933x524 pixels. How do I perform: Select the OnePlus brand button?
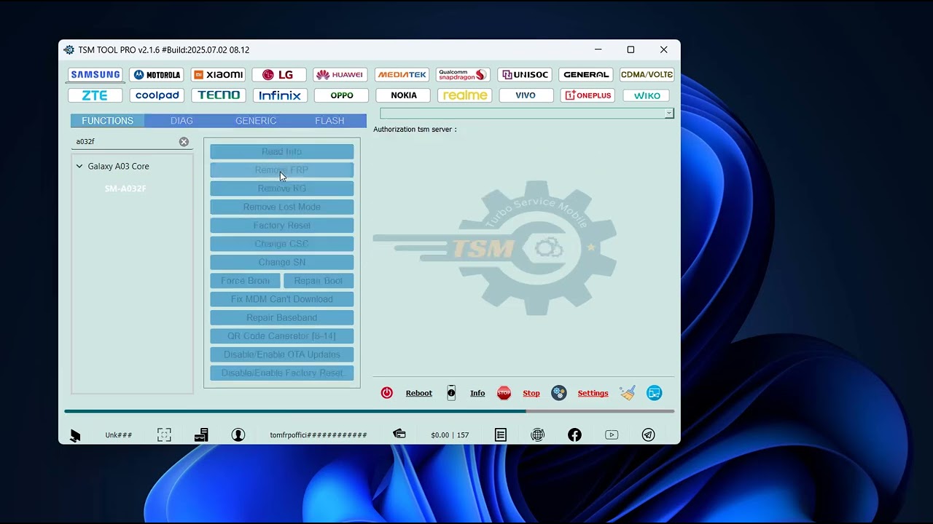coord(588,95)
